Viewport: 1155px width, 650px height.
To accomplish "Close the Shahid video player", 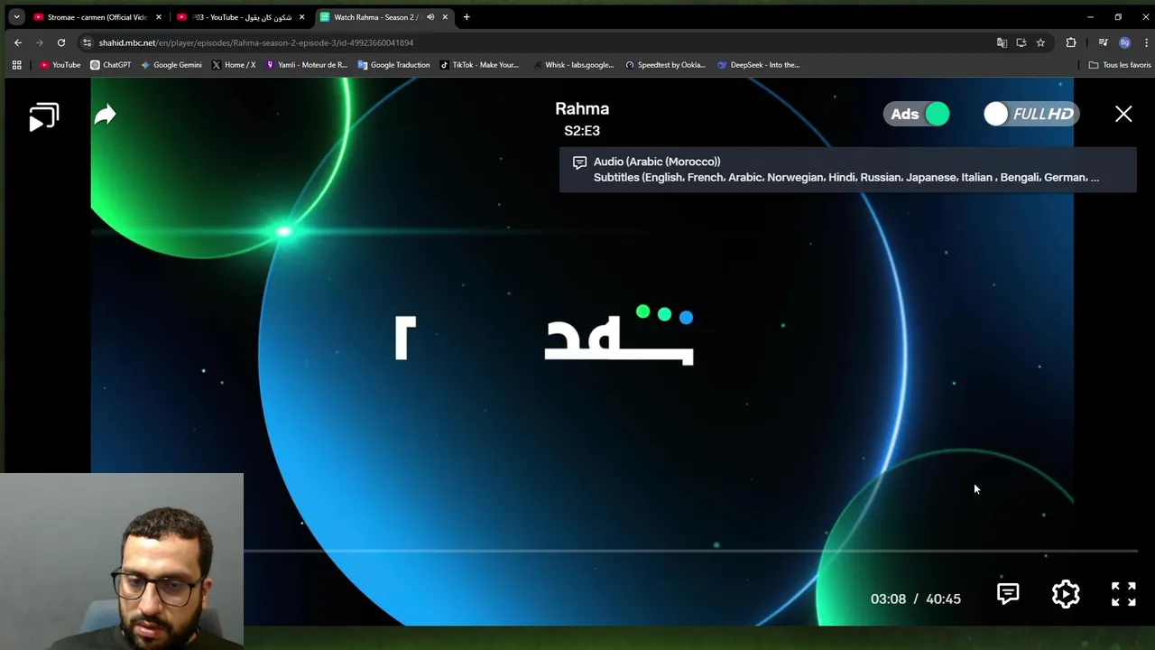I will click(x=1123, y=114).
